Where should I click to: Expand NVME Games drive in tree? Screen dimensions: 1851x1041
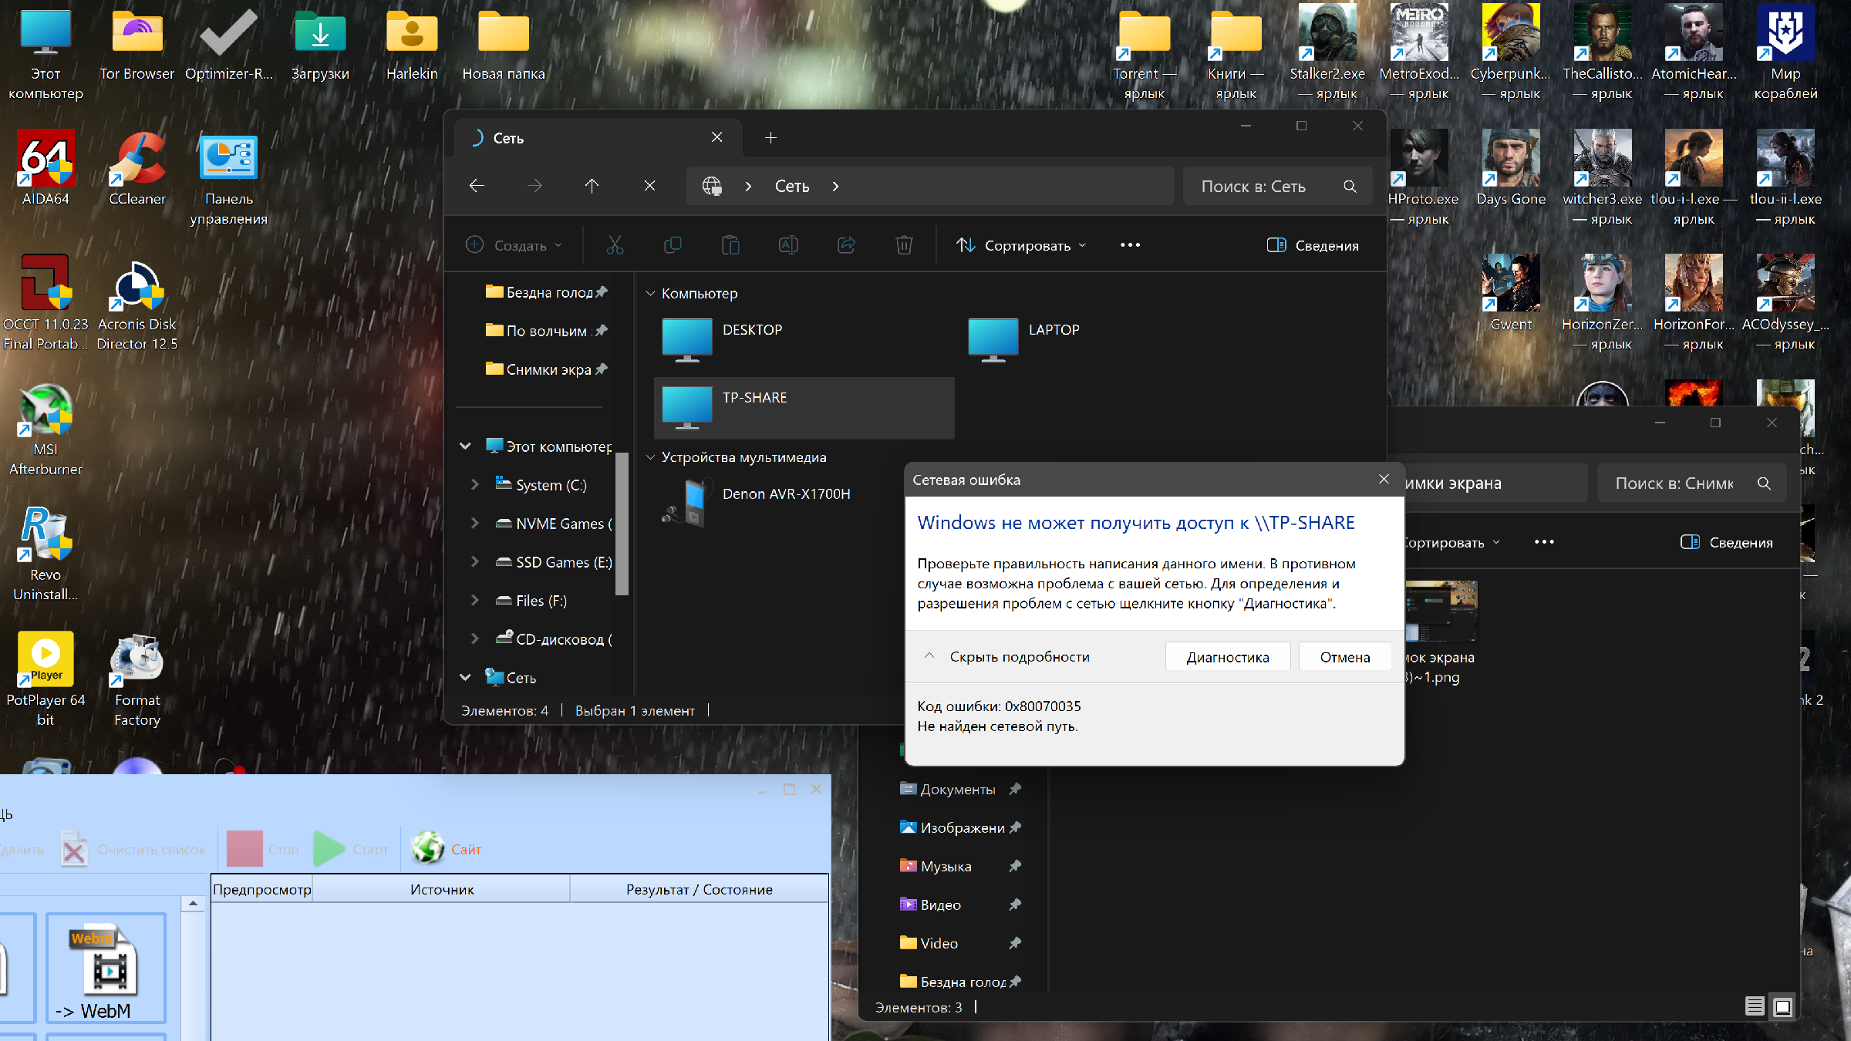[475, 524]
